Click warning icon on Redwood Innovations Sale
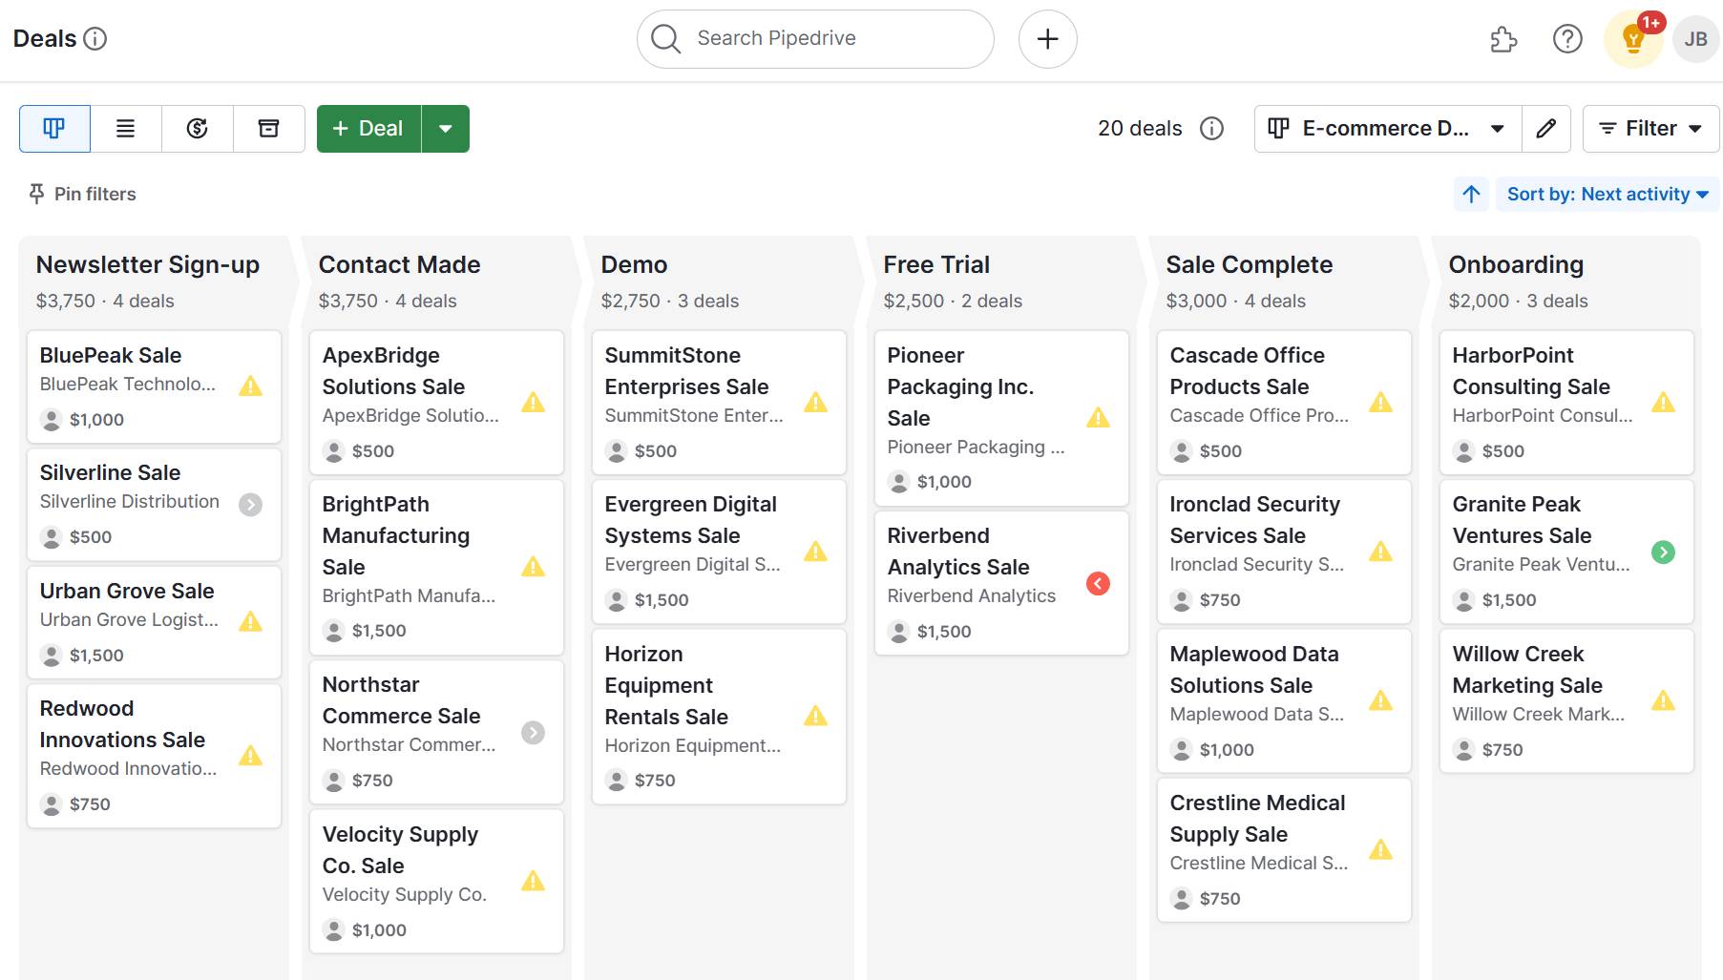The image size is (1723, 980). point(251,756)
